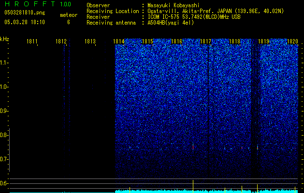The height and width of the screenshot is (193, 304).
Task: Click the 0.9 kHz frequency label
Action: coord(3,111)
